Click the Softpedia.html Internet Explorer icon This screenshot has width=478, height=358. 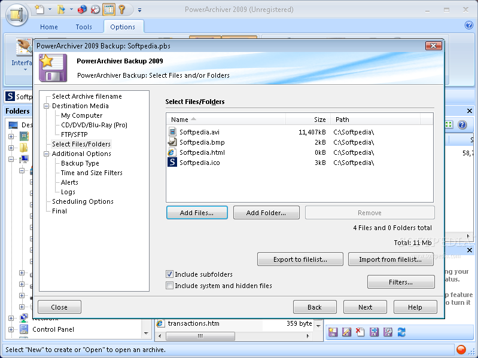(x=172, y=152)
